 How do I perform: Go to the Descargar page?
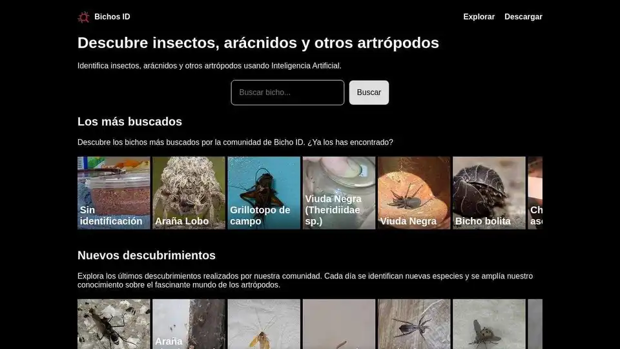pos(523,17)
